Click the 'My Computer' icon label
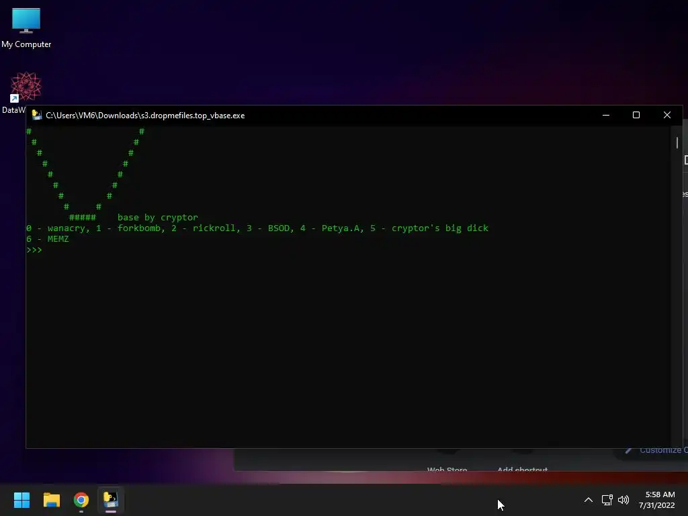The height and width of the screenshot is (516, 688). pyautogui.click(x=26, y=44)
